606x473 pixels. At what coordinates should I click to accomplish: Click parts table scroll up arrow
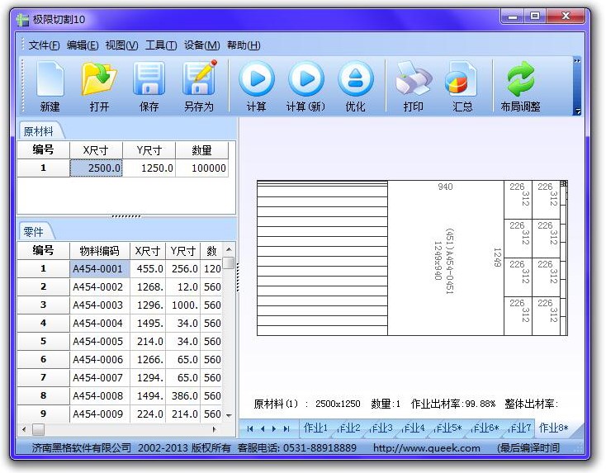pos(229,249)
